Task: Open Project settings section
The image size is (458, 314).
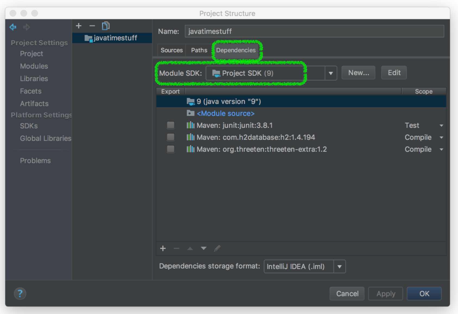Action: pyautogui.click(x=32, y=54)
